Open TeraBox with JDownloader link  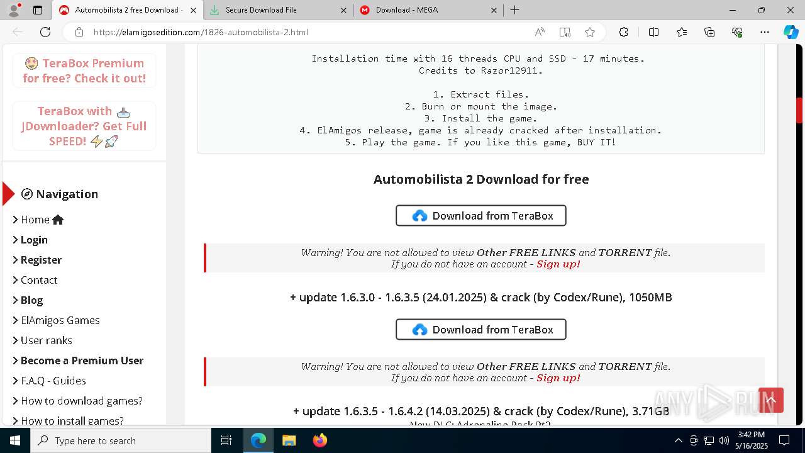coord(84,126)
